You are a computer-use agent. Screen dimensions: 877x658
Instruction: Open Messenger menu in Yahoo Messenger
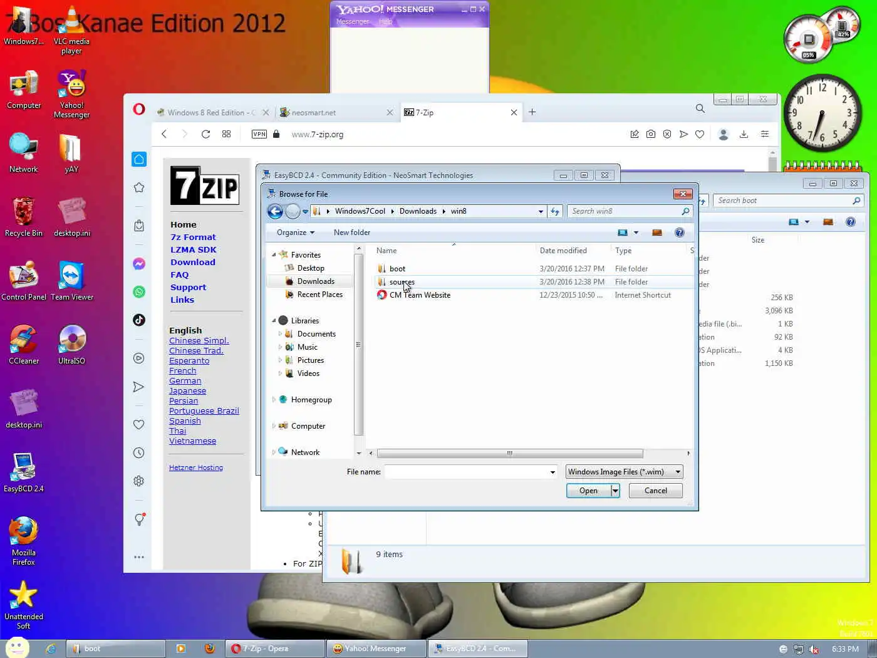pyautogui.click(x=353, y=21)
